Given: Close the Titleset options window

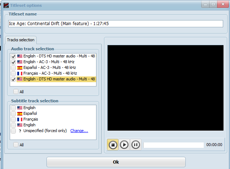Looking at the screenshot, I should point(223,4).
